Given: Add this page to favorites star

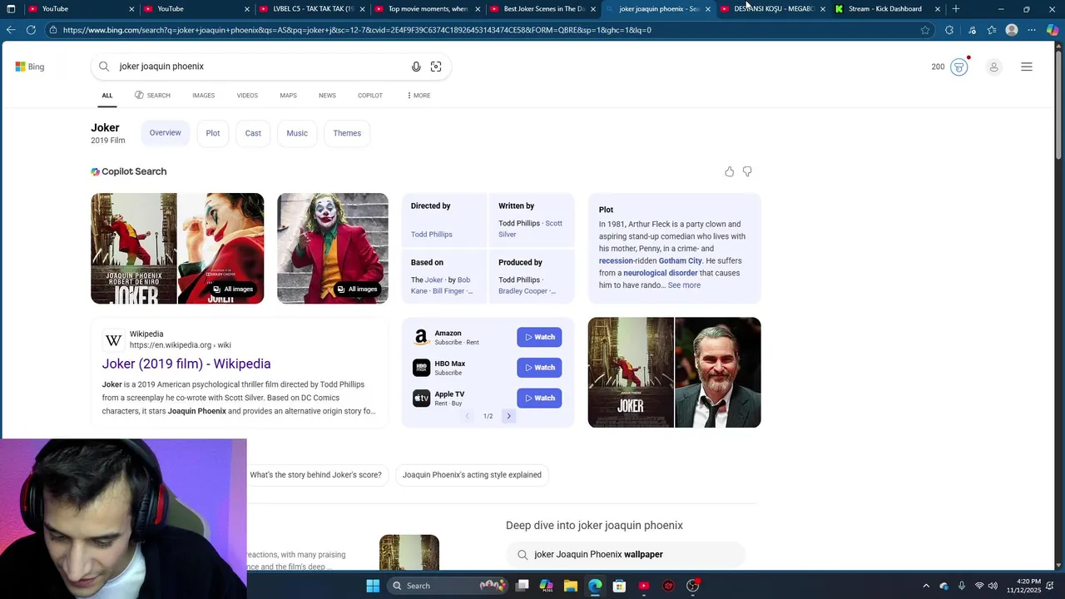Looking at the screenshot, I should pos(925,30).
